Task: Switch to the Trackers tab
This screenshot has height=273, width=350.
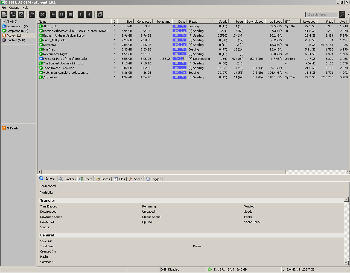Action: 67,179
